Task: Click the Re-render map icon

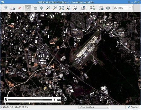Action: [x=13, y=8]
